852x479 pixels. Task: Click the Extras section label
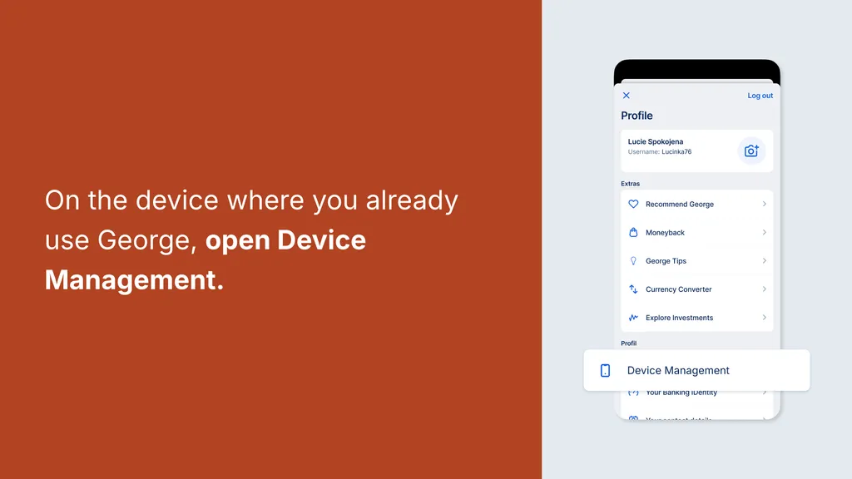[x=631, y=184]
